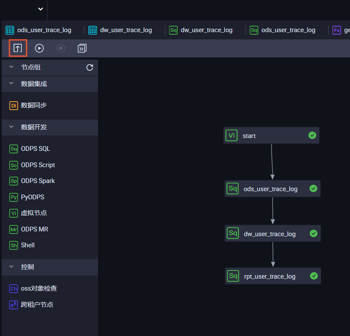Click green check on ods_user_trace_log node

(x=314, y=189)
